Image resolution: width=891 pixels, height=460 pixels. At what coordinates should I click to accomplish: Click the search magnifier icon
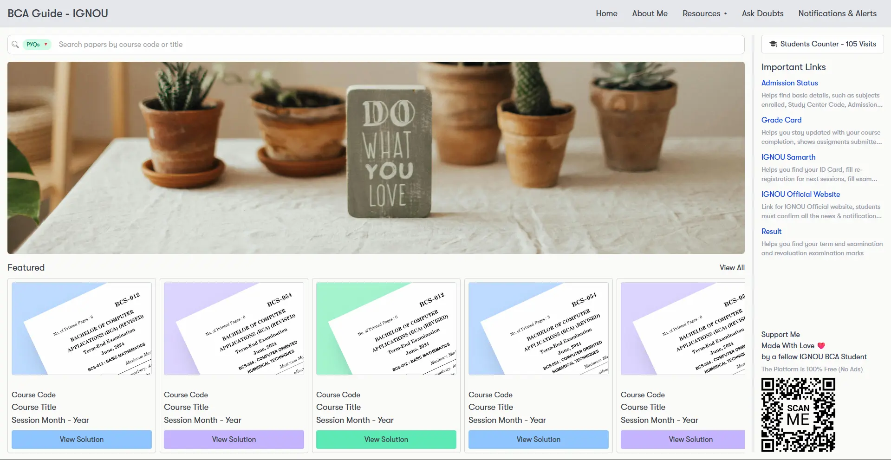pyautogui.click(x=15, y=45)
